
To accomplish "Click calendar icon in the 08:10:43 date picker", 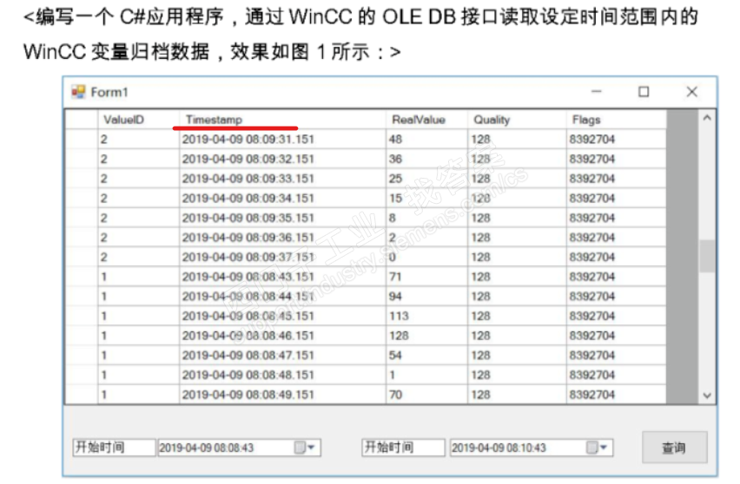I will click(x=592, y=448).
